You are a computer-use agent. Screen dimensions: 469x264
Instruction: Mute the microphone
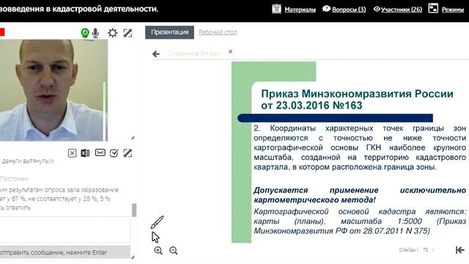tap(95, 33)
